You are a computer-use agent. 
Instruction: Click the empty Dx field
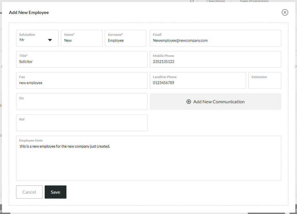(82, 102)
